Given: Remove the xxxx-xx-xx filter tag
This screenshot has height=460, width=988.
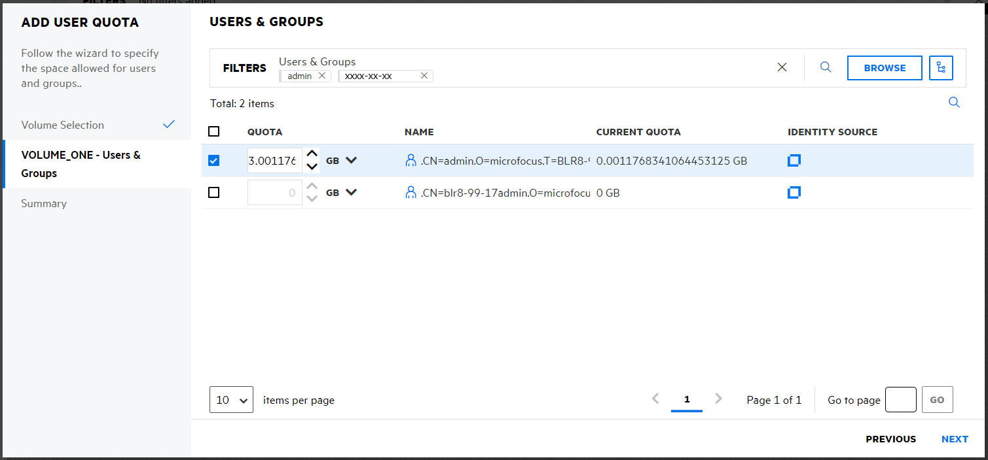Looking at the screenshot, I should (424, 76).
